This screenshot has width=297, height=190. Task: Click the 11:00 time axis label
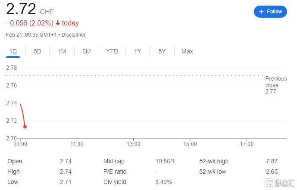(x=77, y=144)
